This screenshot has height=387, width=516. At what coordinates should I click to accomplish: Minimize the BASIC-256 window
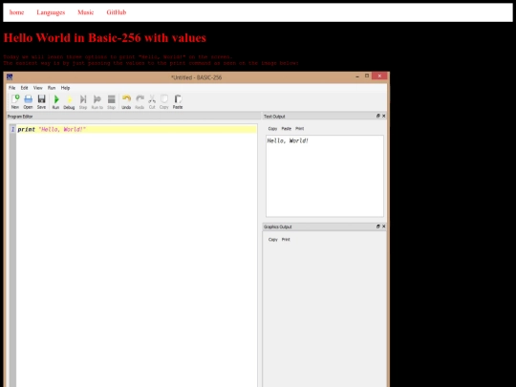[357, 76]
